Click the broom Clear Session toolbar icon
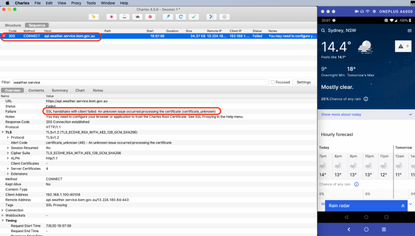 tap(93, 17)
